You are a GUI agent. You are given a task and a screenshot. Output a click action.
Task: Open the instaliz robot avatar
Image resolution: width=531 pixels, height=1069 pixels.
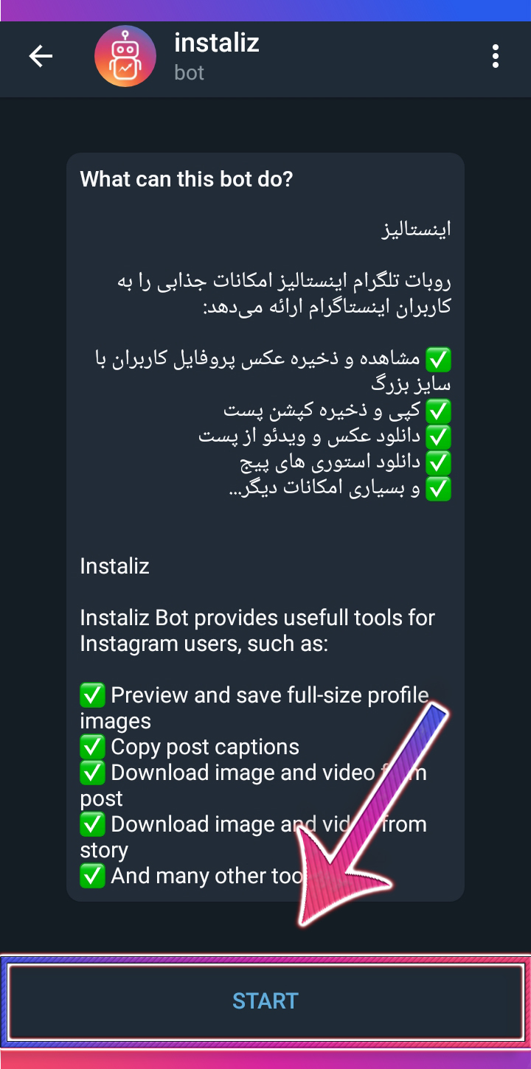(125, 56)
